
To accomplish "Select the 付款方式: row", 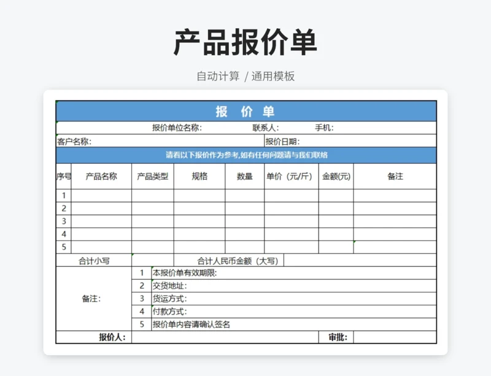I will [x=294, y=312].
